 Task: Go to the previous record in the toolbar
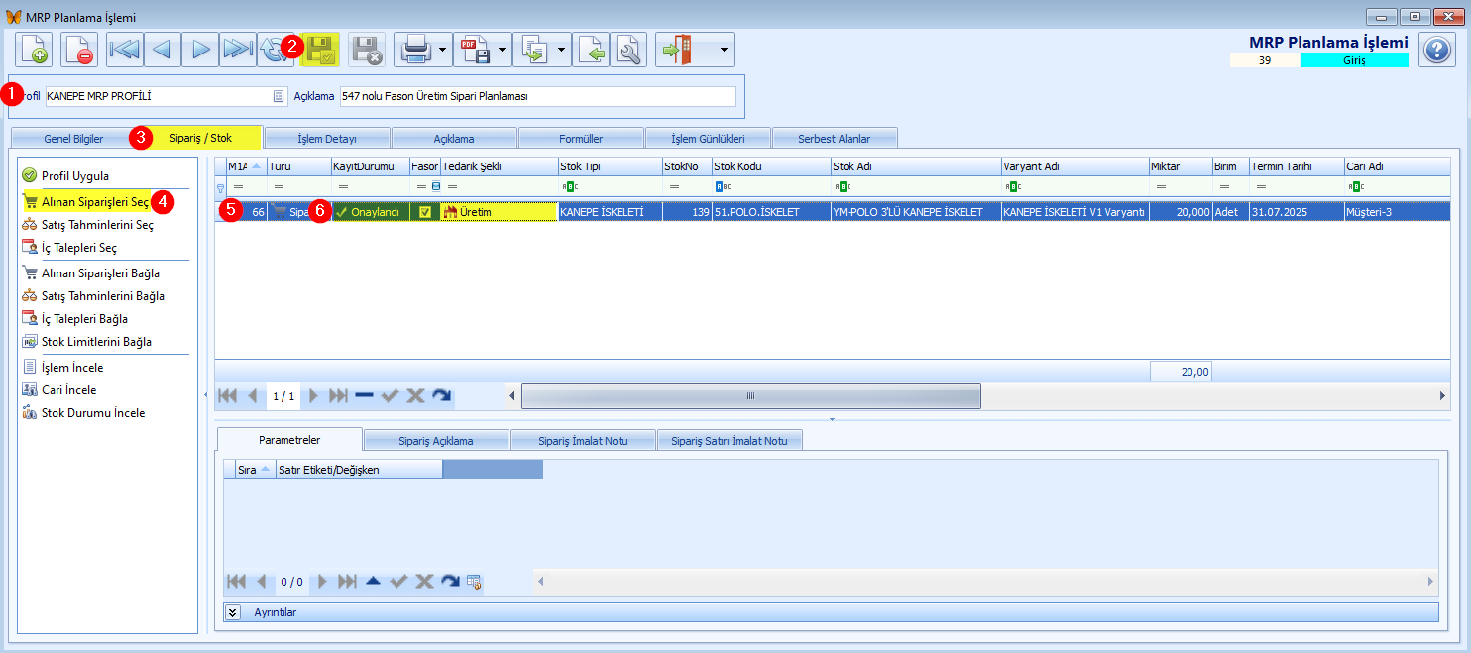(x=163, y=49)
